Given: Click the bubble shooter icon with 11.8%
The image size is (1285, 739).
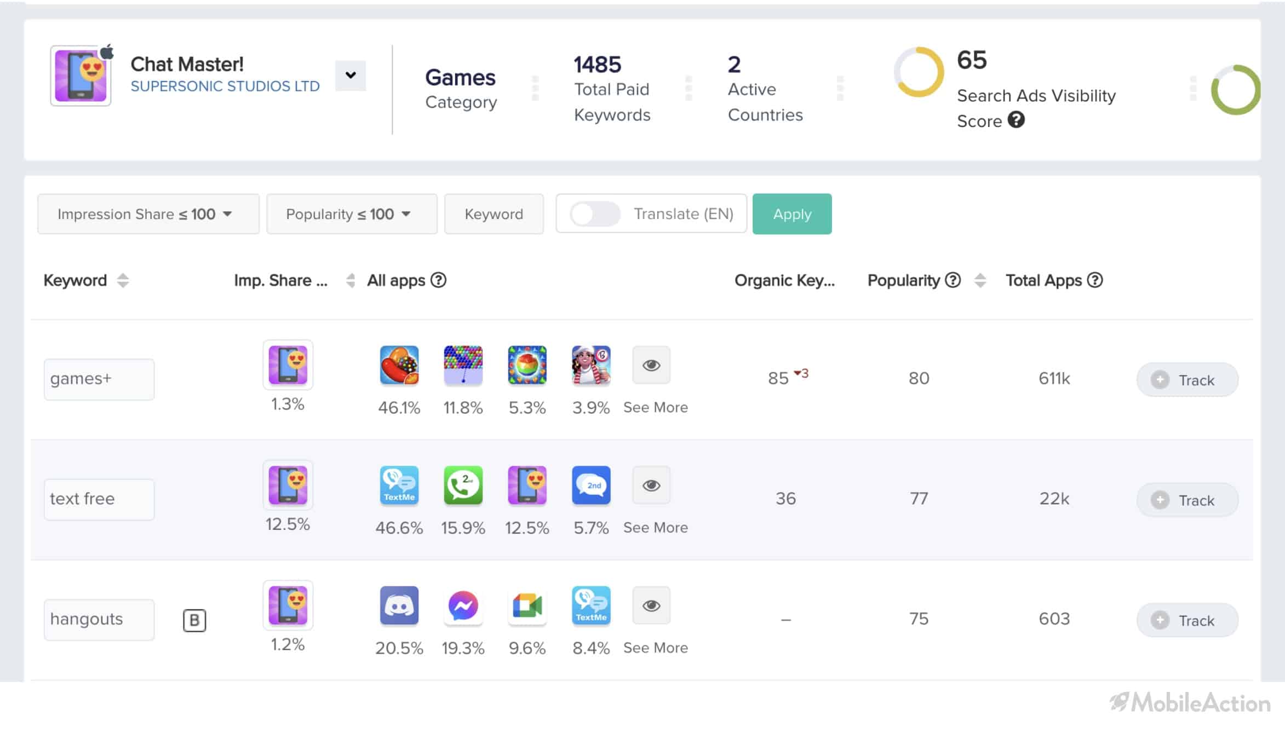Looking at the screenshot, I should point(463,365).
